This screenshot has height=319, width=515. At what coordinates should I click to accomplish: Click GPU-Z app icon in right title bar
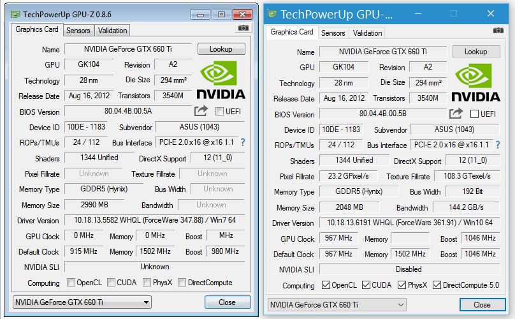[x=272, y=13]
